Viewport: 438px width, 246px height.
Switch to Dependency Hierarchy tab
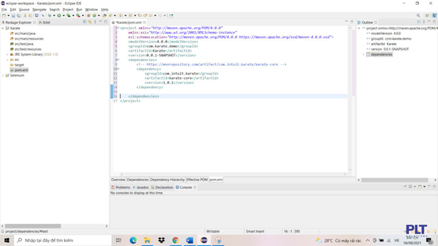click(167, 179)
